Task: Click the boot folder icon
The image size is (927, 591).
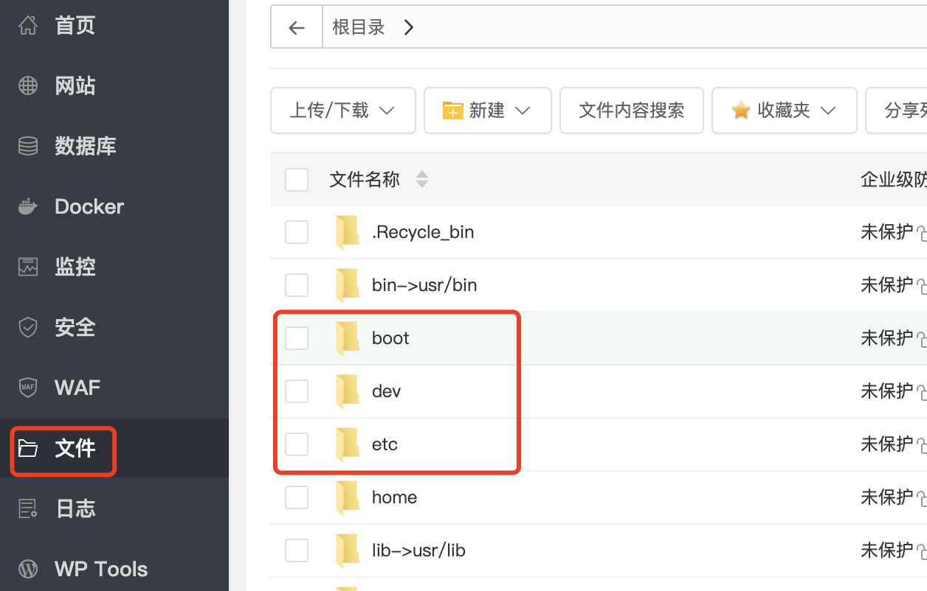Action: click(x=347, y=338)
